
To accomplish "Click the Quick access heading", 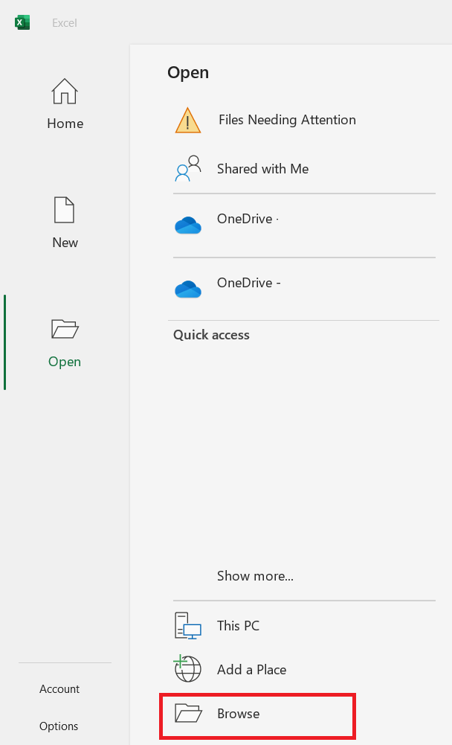I will (211, 335).
